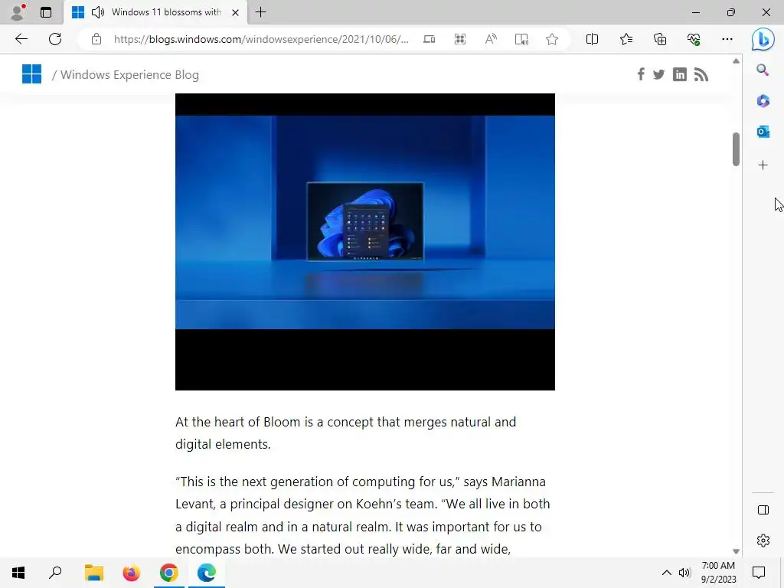The image size is (784, 588).
Task: Open Microsoft 365 sidebar icon
Action: (763, 101)
